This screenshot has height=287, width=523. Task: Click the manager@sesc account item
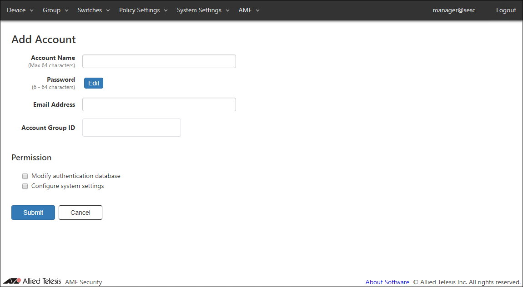(454, 10)
